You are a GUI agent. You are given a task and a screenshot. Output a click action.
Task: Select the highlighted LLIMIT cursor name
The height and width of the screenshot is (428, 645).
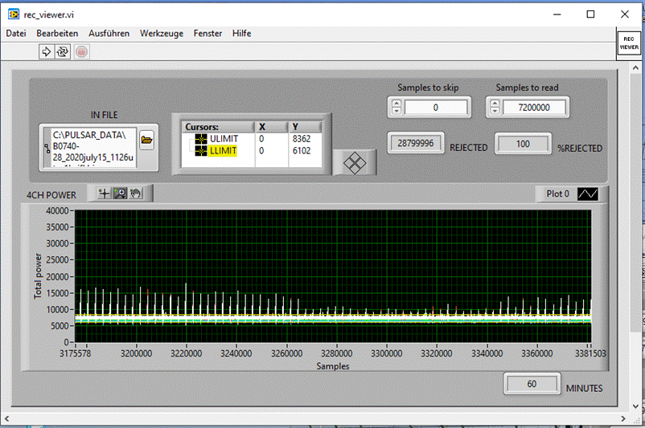click(223, 151)
